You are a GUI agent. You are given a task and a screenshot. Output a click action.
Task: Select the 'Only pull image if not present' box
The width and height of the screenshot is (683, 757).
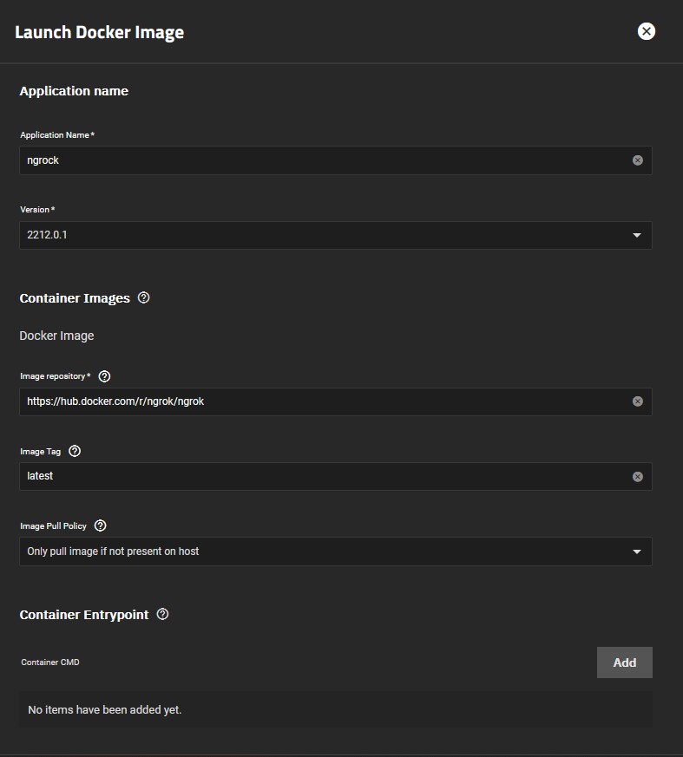336,551
